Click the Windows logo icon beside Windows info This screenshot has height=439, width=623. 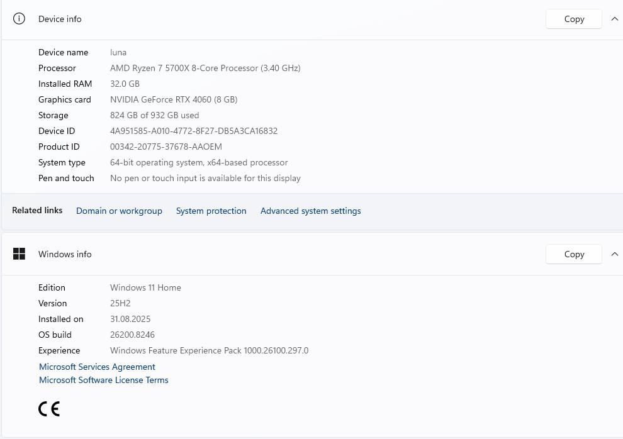[x=19, y=253]
